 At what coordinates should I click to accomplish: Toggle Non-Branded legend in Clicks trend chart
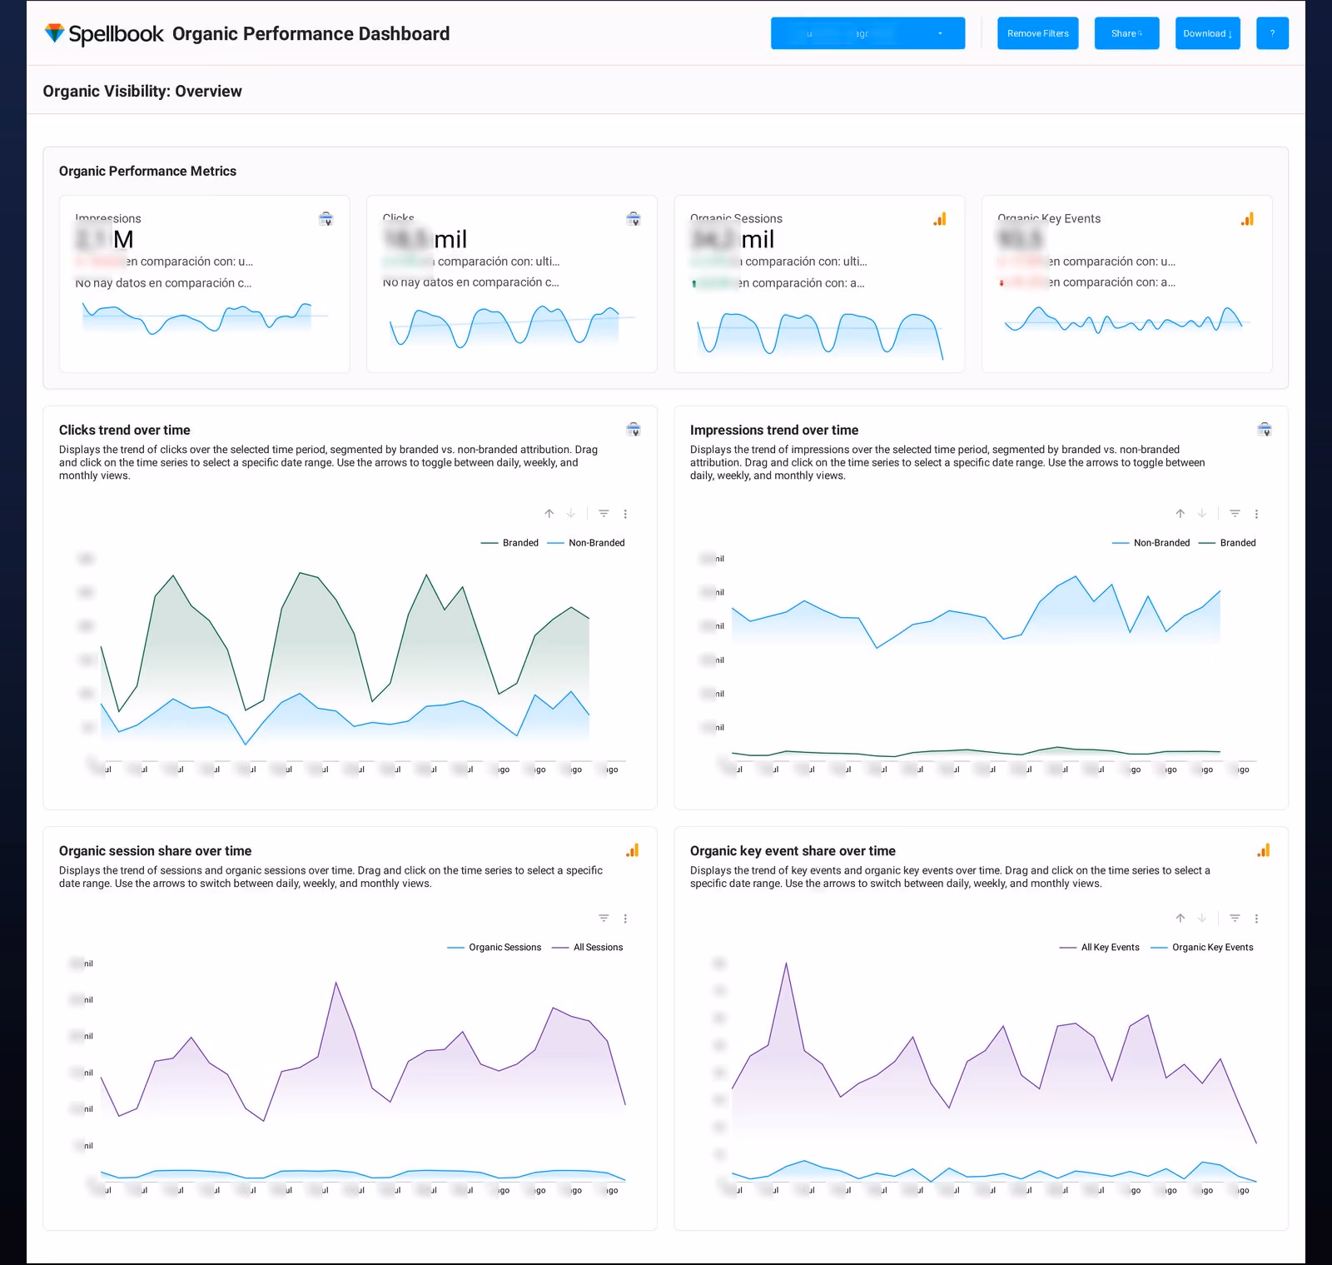pyautogui.click(x=586, y=543)
